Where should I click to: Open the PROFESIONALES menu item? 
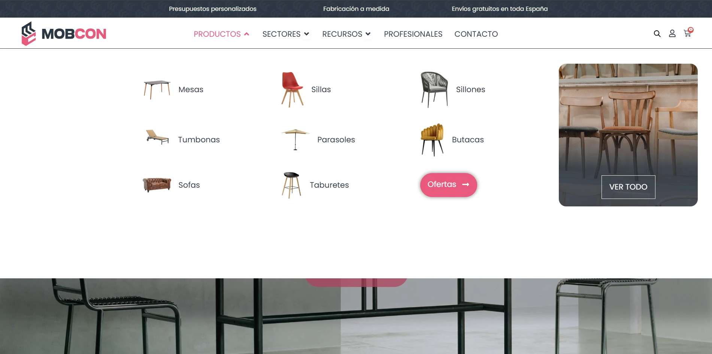pos(413,34)
